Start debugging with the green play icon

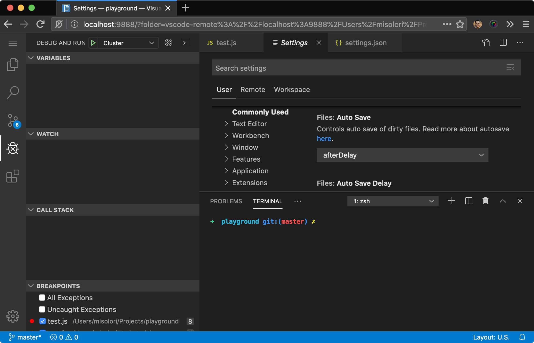[x=93, y=43]
